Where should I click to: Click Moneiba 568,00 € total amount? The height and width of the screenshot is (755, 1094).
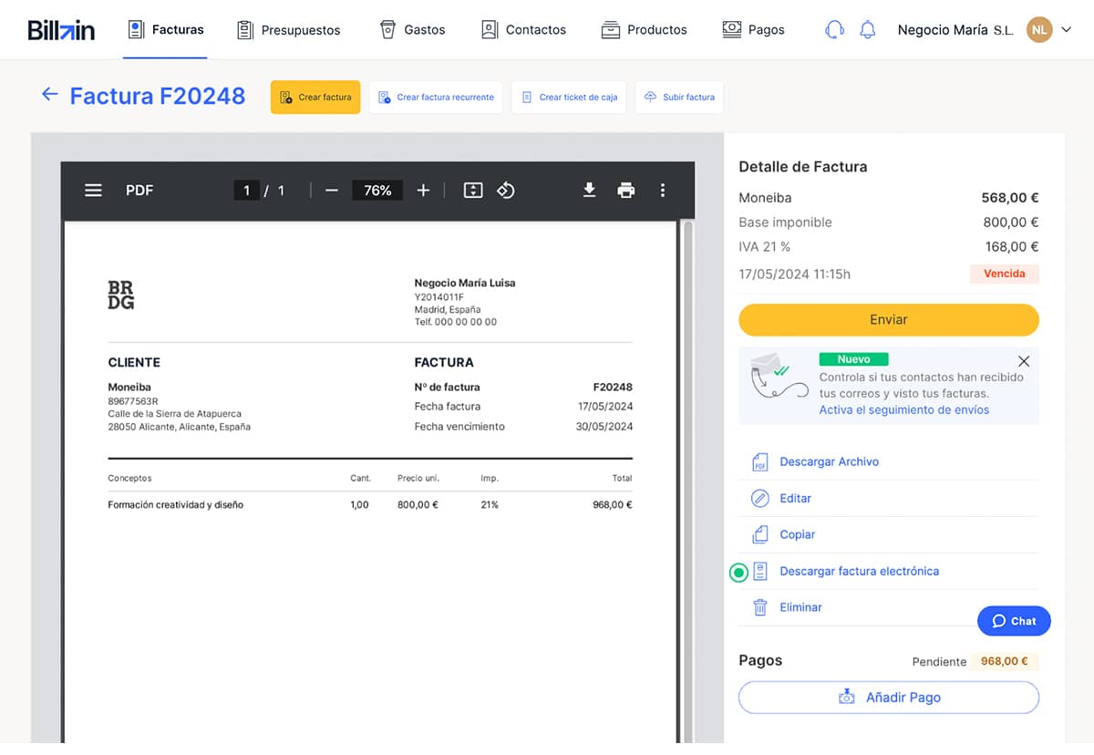(x=1010, y=198)
